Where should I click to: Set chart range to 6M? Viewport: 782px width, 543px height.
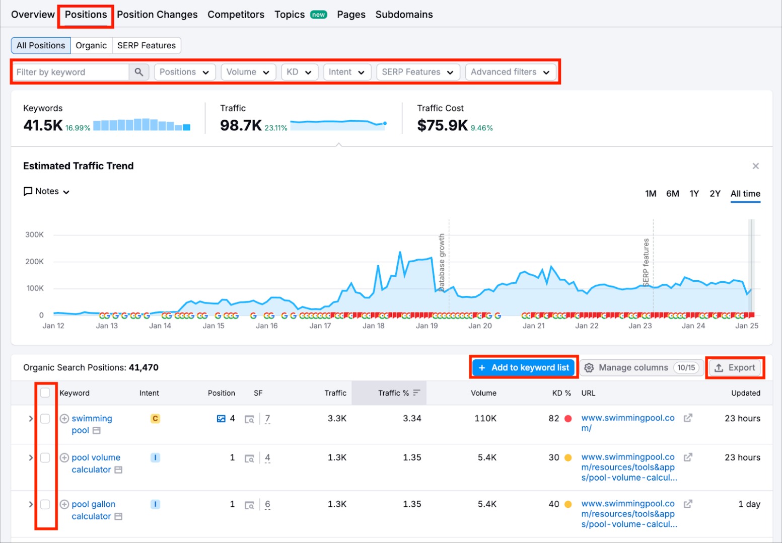coord(673,194)
